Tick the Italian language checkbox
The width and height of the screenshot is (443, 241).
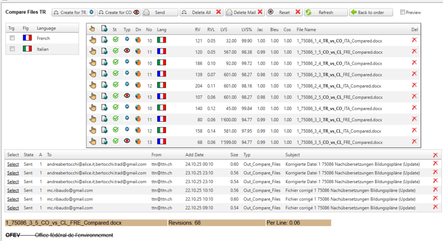click(x=13, y=49)
